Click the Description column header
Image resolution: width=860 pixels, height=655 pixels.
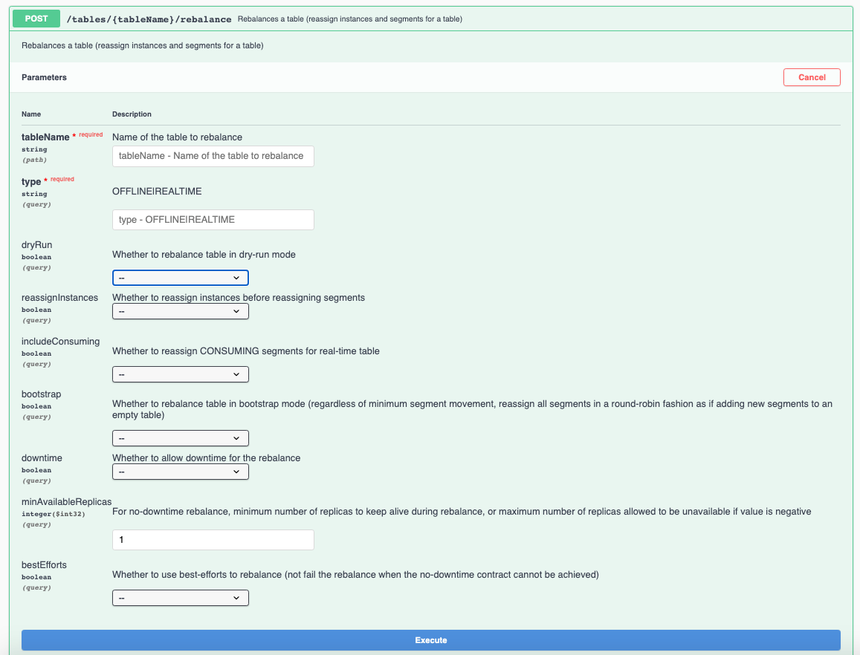(132, 114)
